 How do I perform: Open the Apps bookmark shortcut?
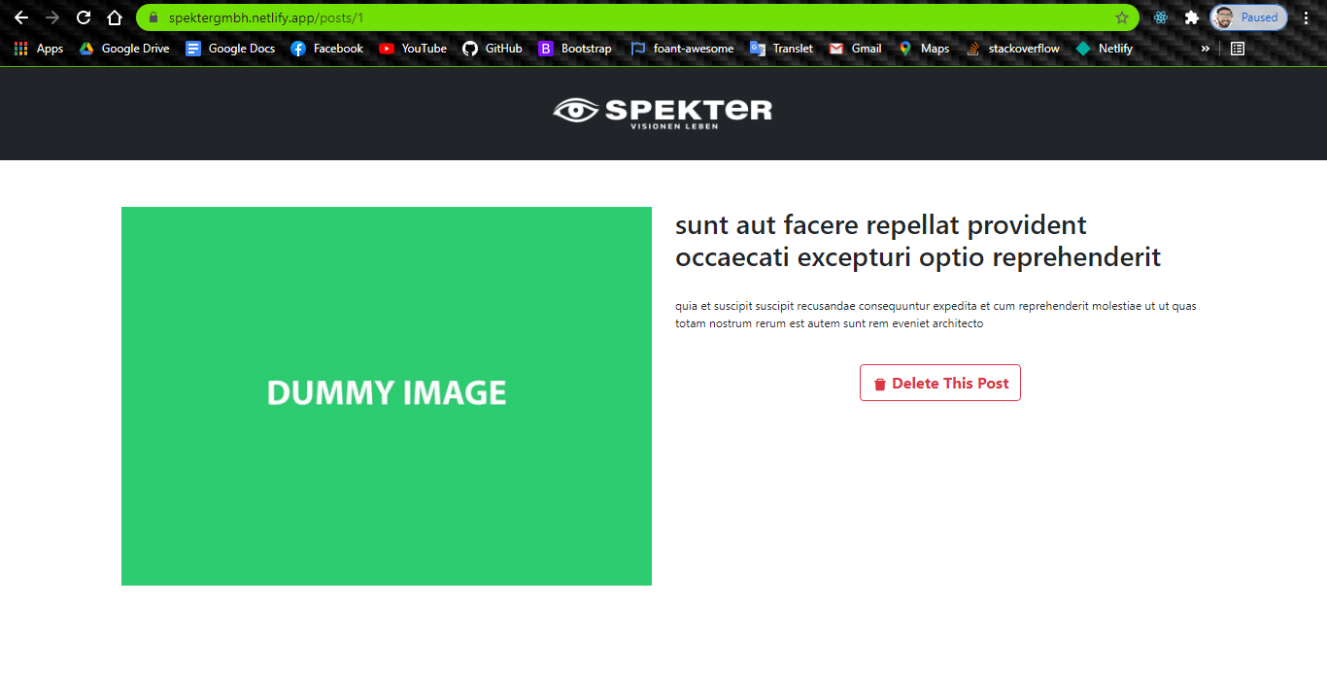(x=39, y=49)
